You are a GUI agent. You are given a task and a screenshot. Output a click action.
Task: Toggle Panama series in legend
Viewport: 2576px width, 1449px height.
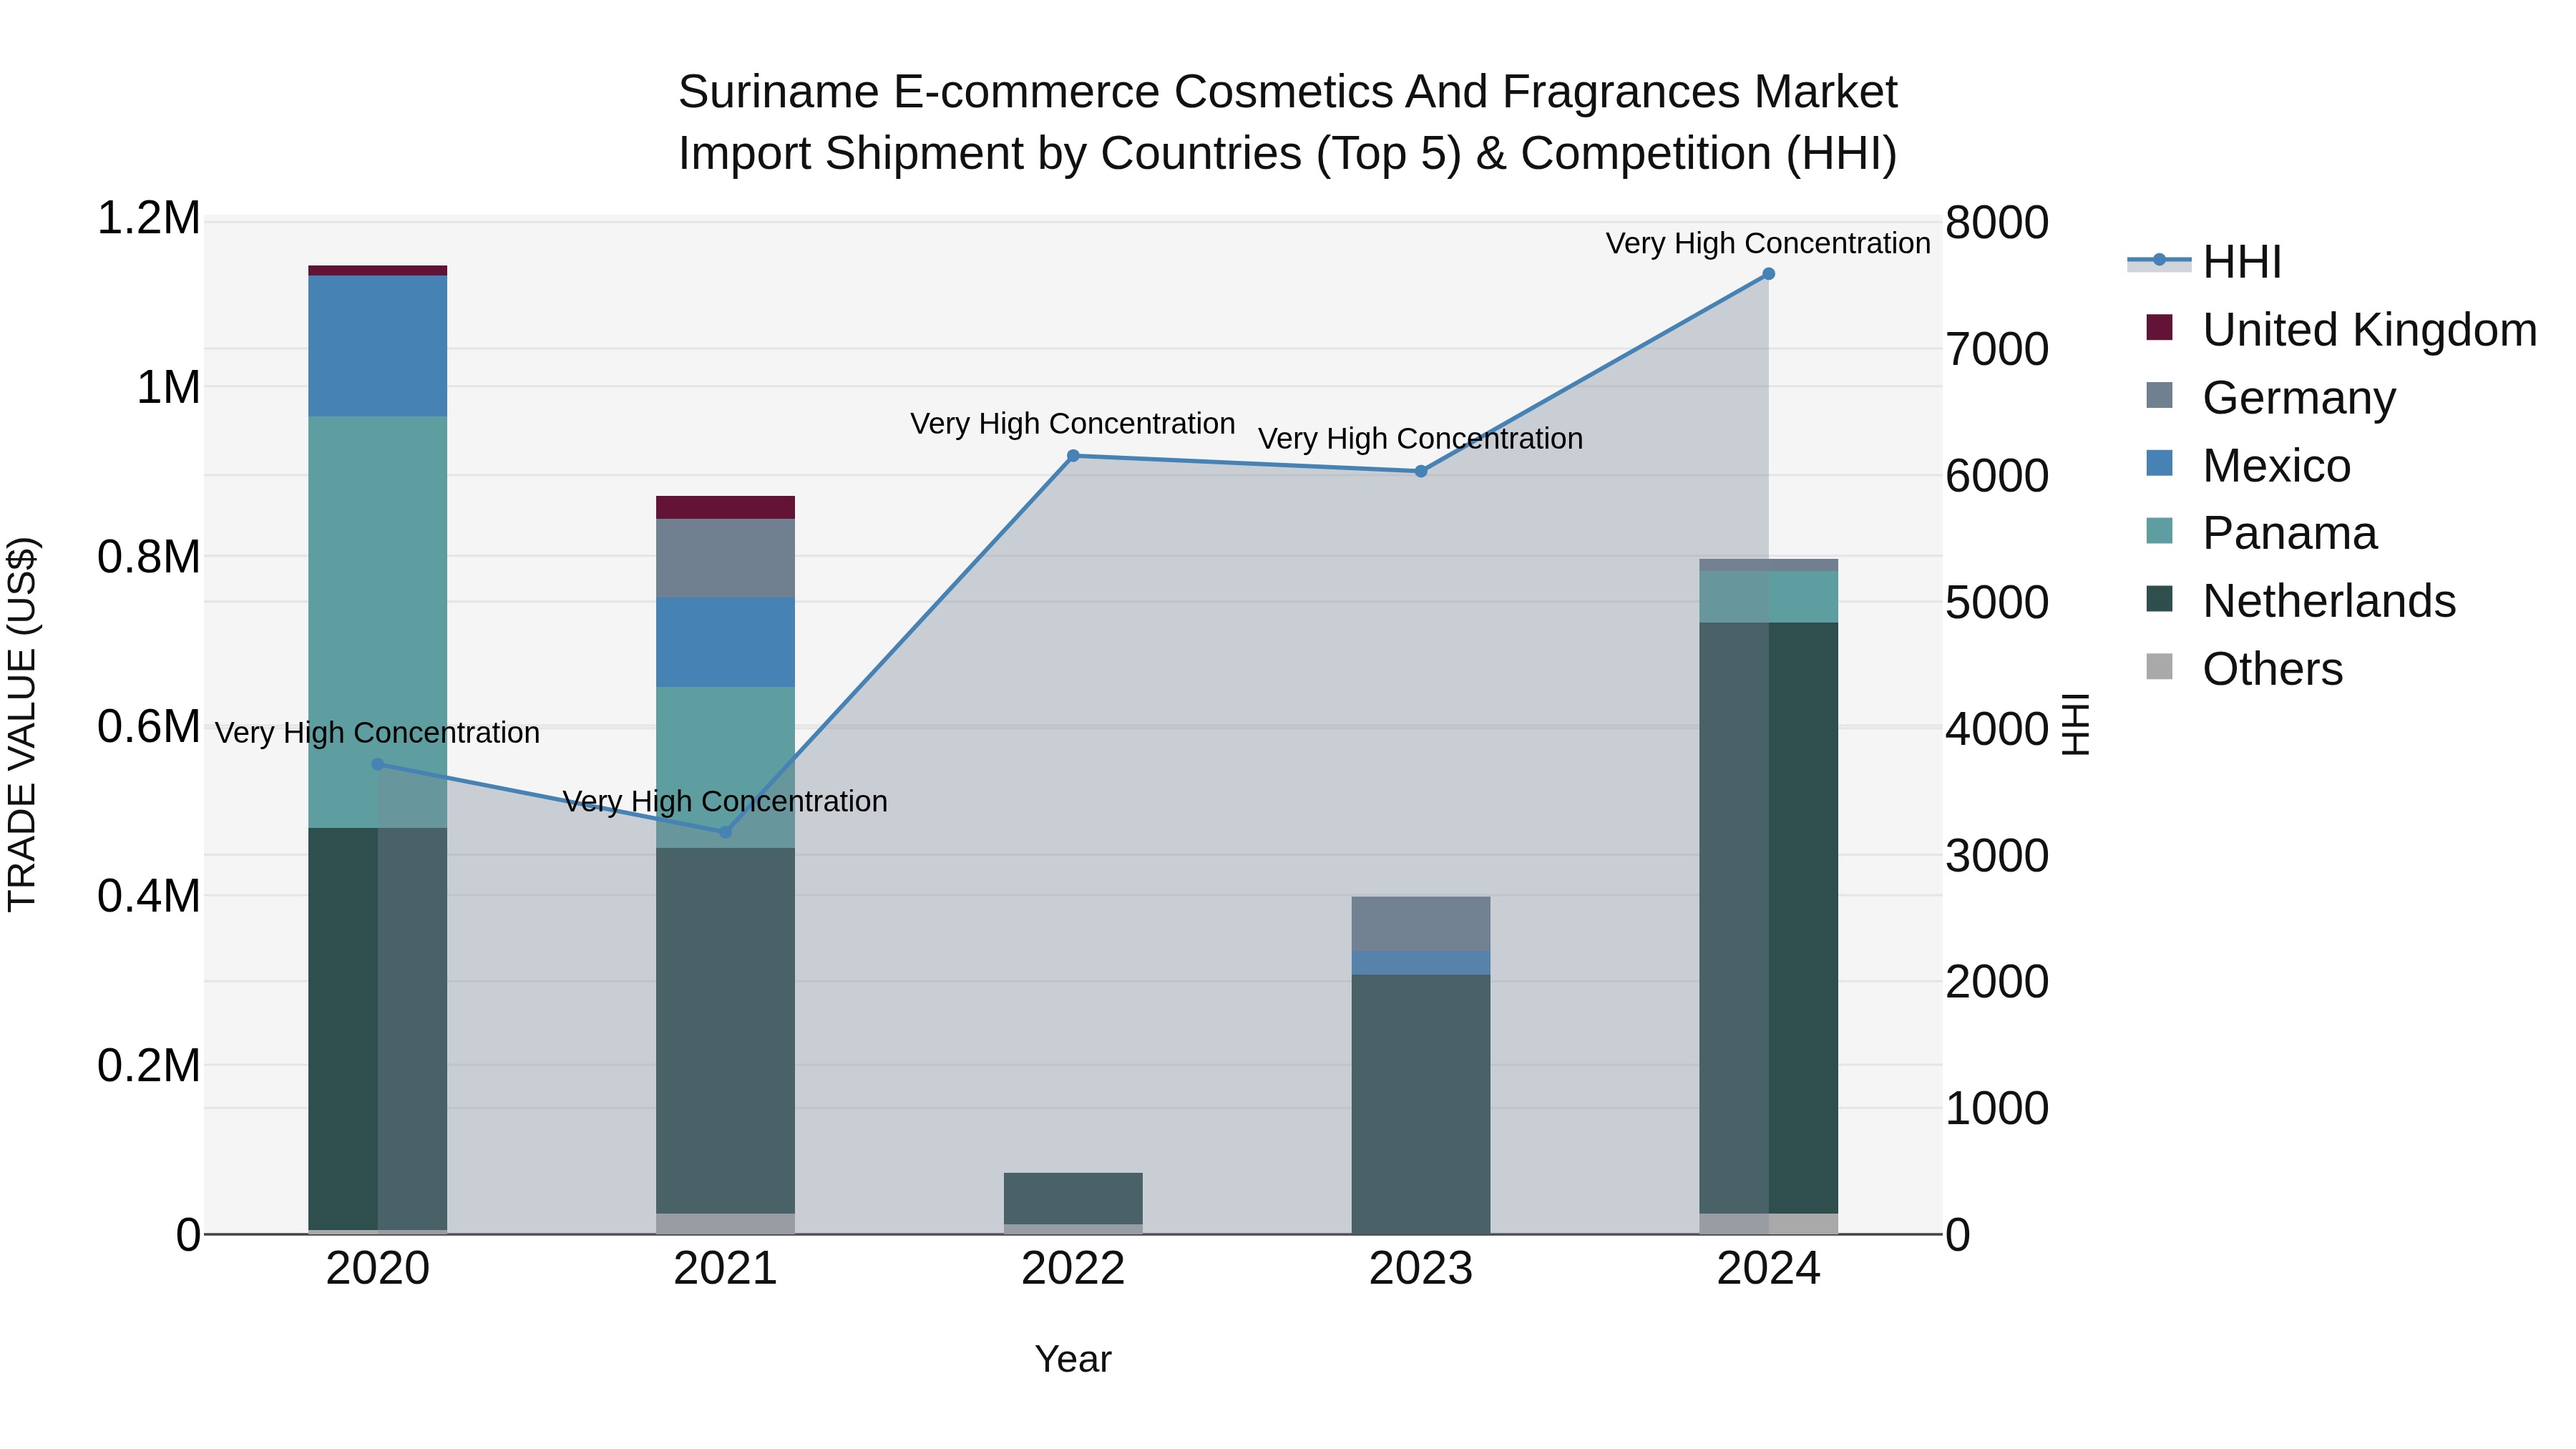[x=2261, y=533]
